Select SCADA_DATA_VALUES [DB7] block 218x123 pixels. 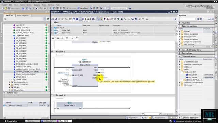tap(26, 74)
